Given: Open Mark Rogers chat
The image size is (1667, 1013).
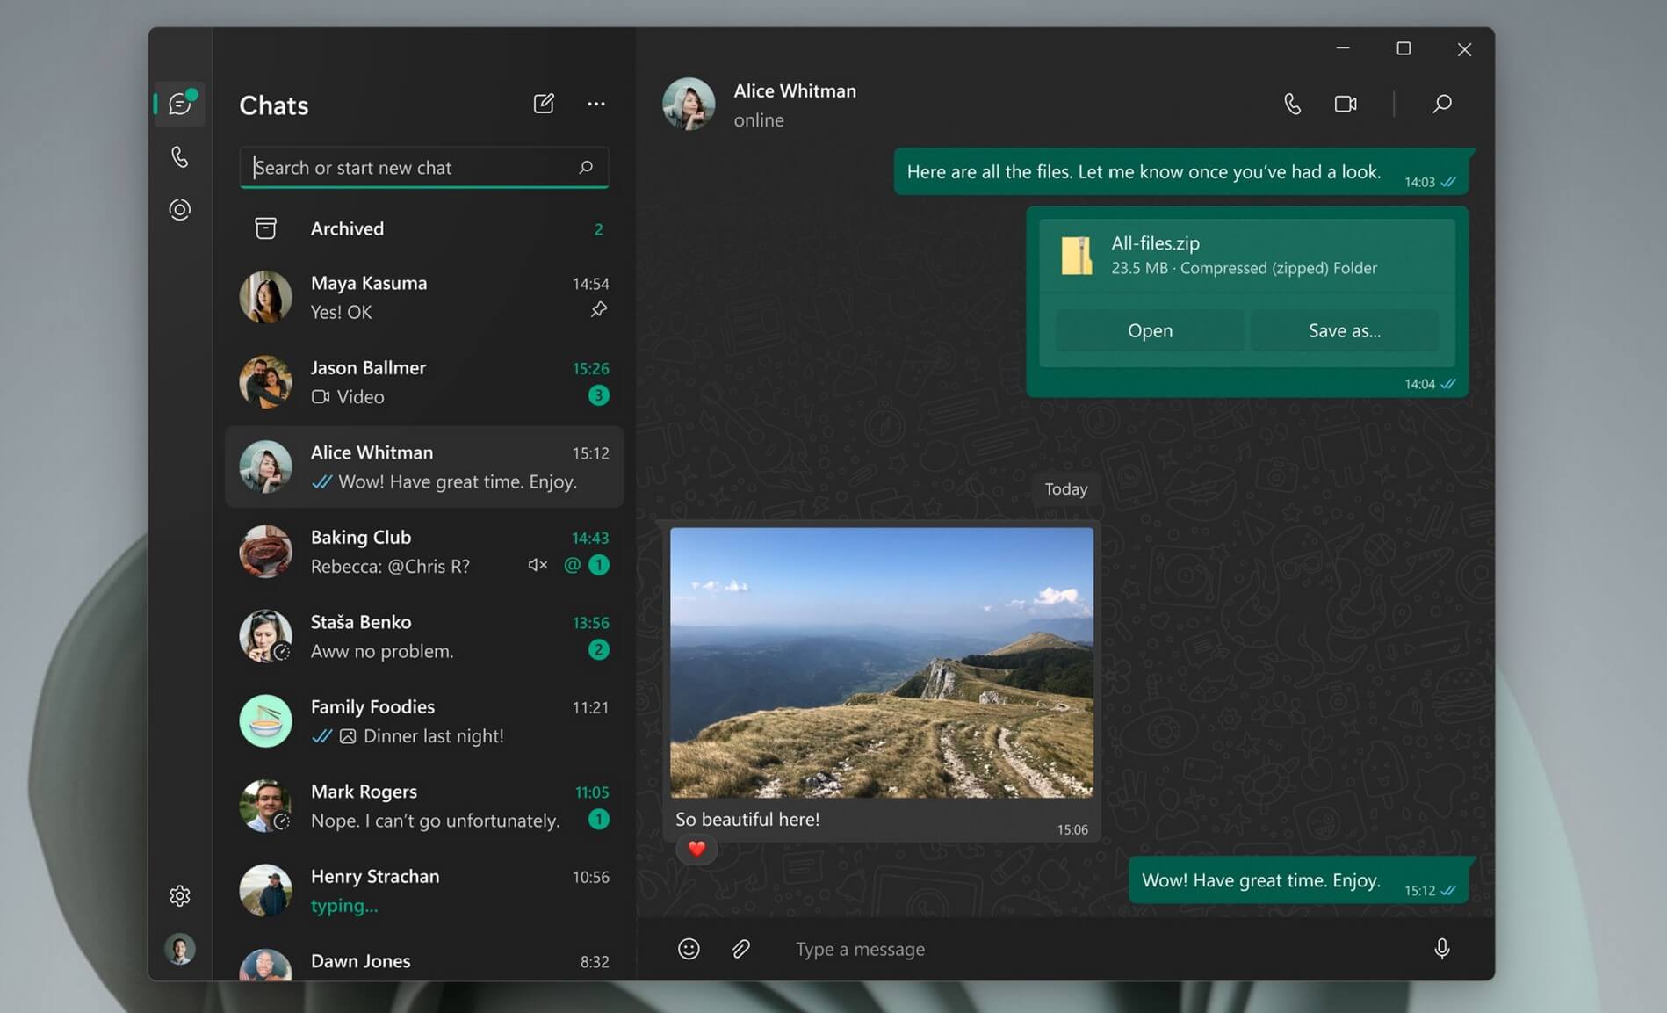Looking at the screenshot, I should pyautogui.click(x=424, y=806).
